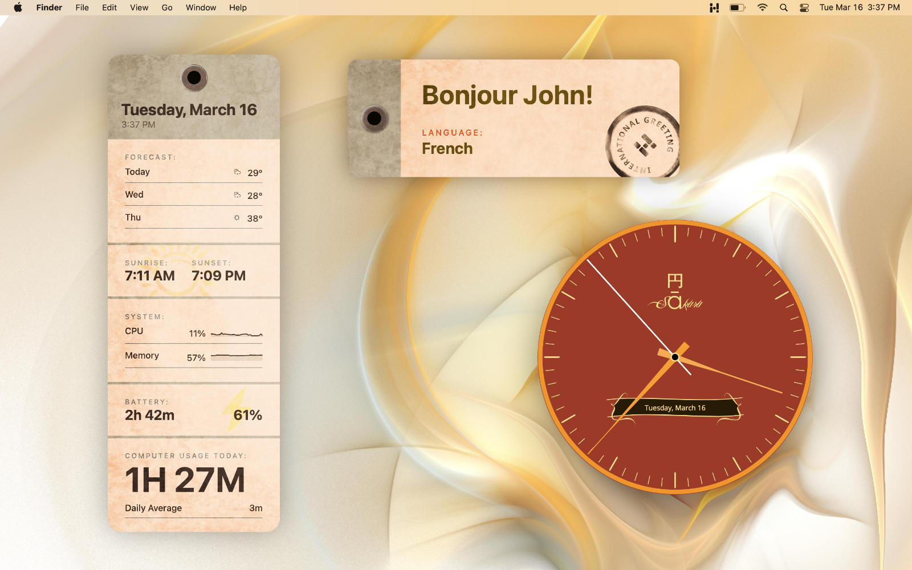Open the Edit menu
Screen dimensions: 912x570
[x=109, y=7]
